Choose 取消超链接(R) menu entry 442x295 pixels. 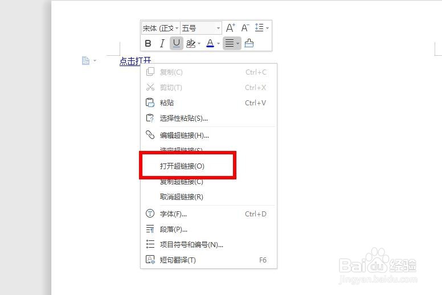pyautogui.click(x=208, y=196)
